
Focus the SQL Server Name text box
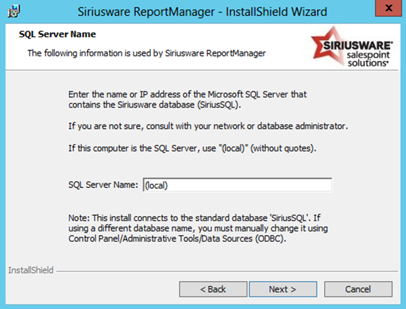[x=237, y=185]
